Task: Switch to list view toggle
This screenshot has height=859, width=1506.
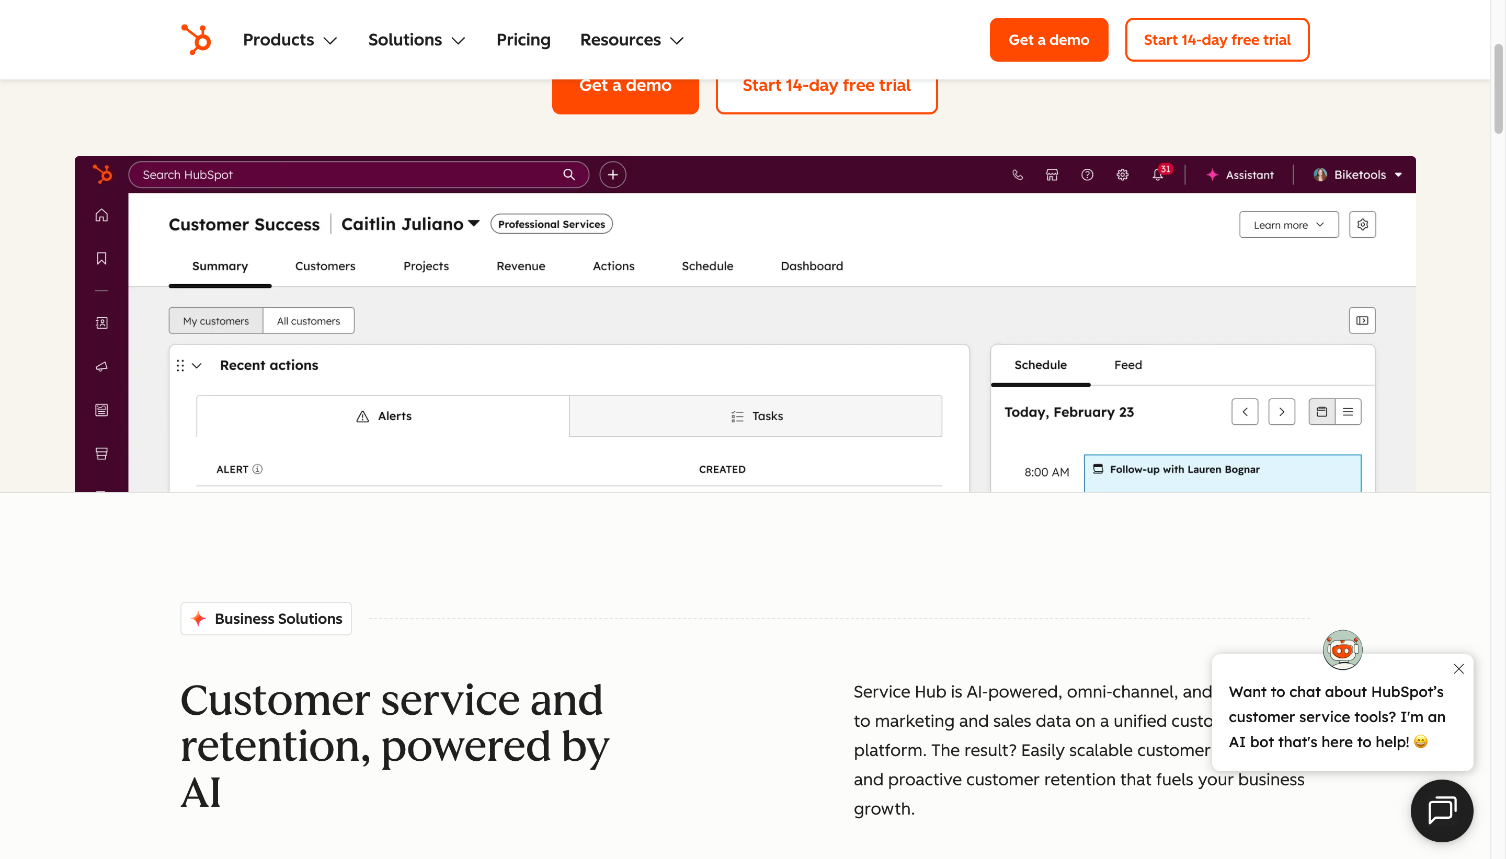Action: click(1348, 412)
